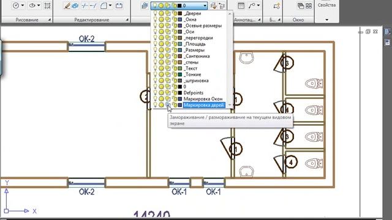The height and width of the screenshot is (220, 392).
Task: Select the Circle drawing tool
Action: pos(16,5)
